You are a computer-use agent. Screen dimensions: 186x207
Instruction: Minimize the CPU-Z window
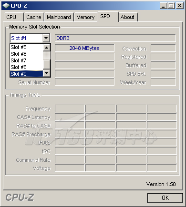tap(163, 6)
